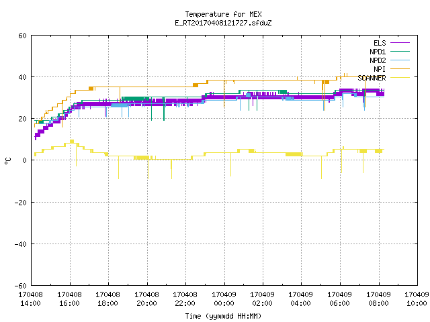The image size is (430, 322).
Task: Click the y-axis value -60
Action: click(21, 286)
